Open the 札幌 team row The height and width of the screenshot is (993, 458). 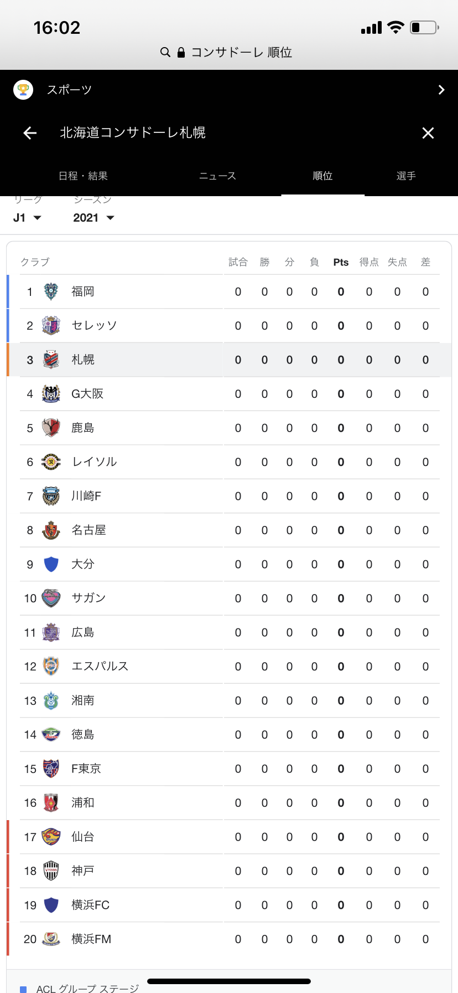click(83, 360)
